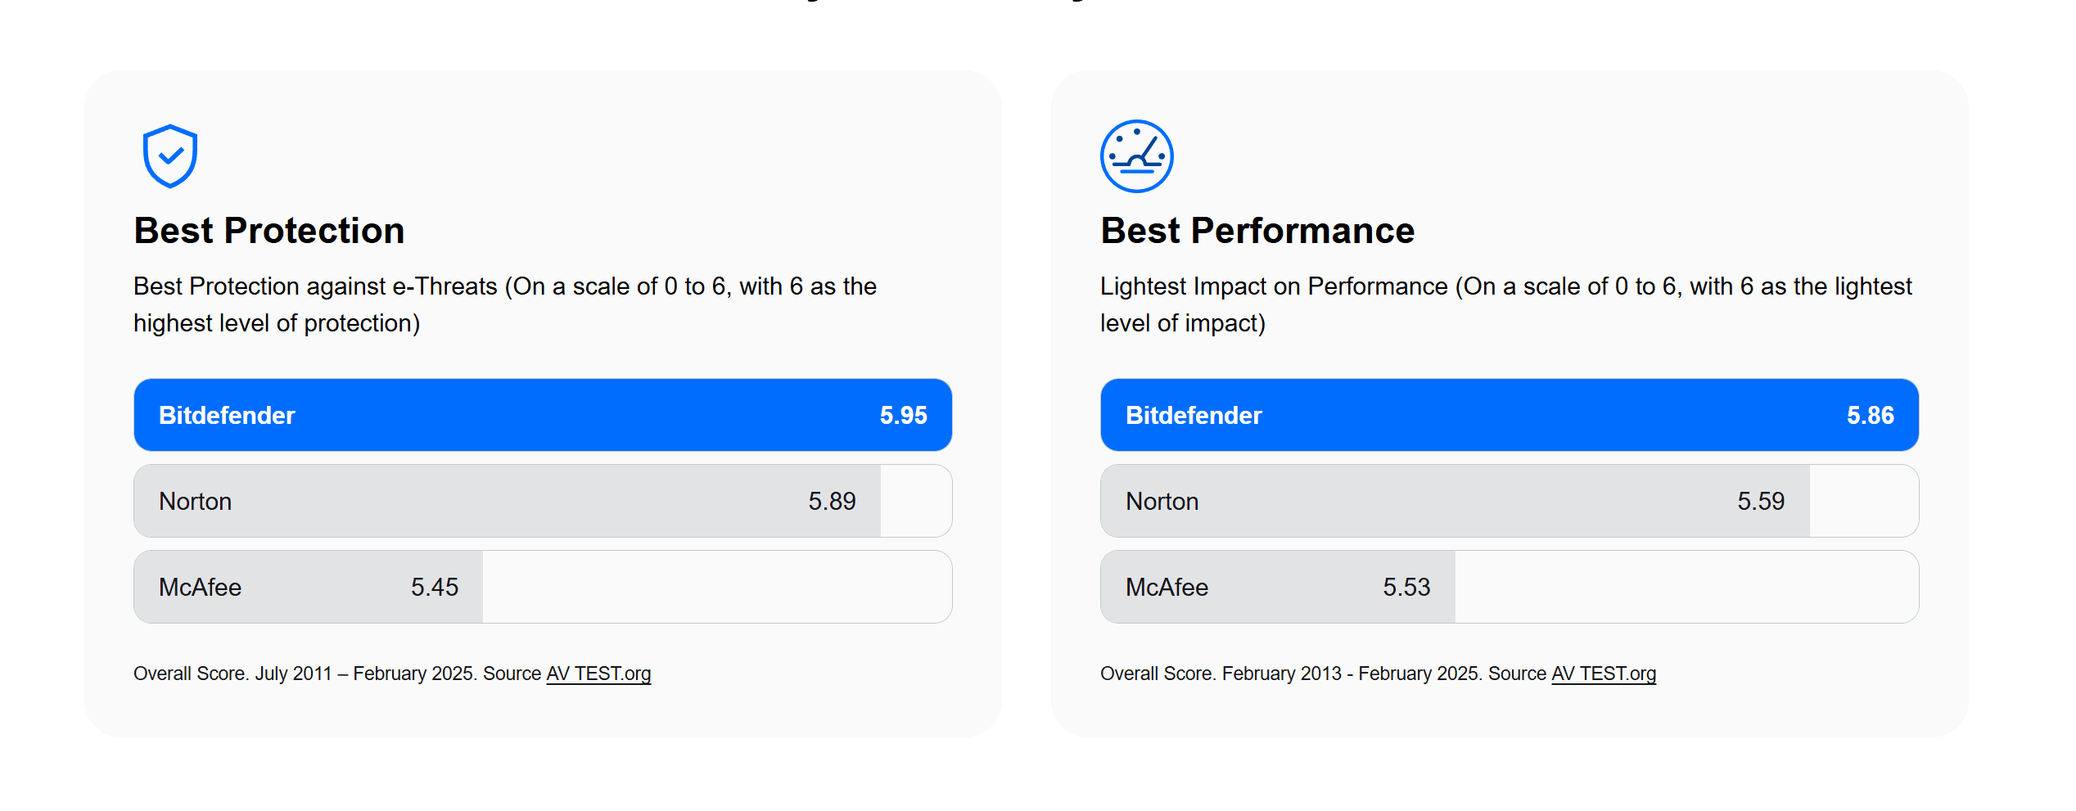Image resolution: width=2076 pixels, height=811 pixels.
Task: Click the Norton label in Best Performance
Action: pos(1162,502)
